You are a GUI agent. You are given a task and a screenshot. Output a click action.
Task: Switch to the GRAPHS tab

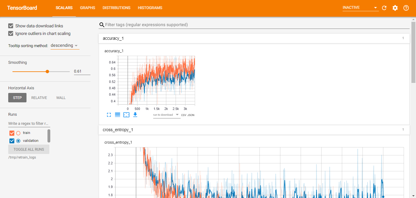[x=88, y=8]
